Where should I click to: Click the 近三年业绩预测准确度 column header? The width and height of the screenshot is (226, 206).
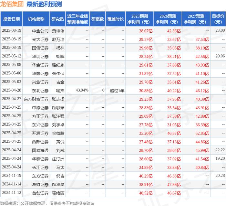pos(77,19)
